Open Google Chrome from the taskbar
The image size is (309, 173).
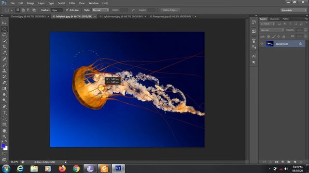[x=76, y=169]
